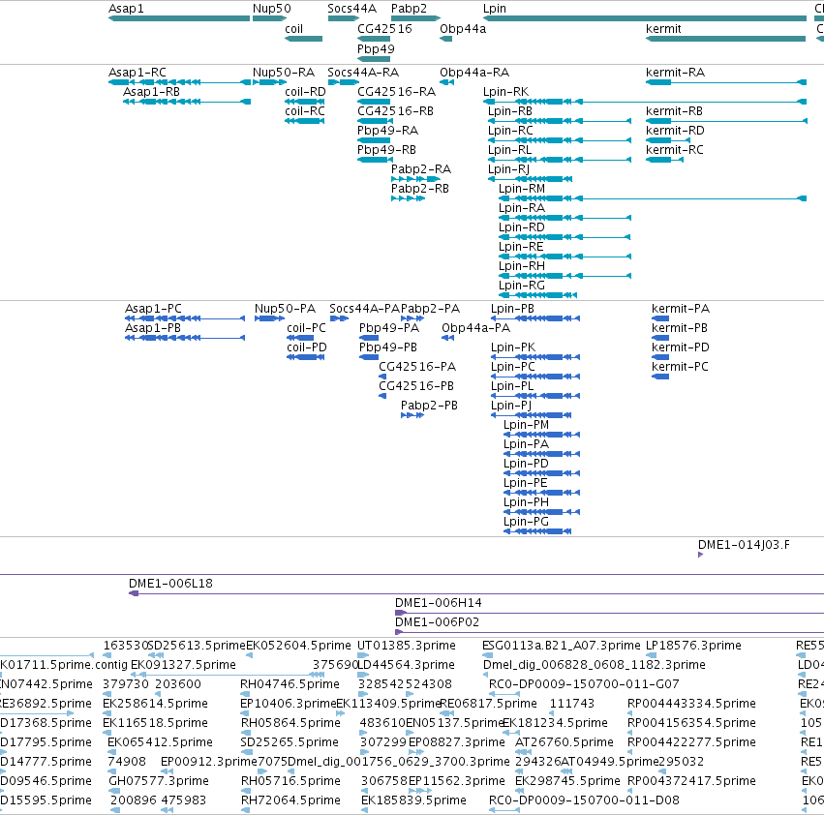Select the kermit-RD transcript
824x815 pixels.
click(667, 140)
